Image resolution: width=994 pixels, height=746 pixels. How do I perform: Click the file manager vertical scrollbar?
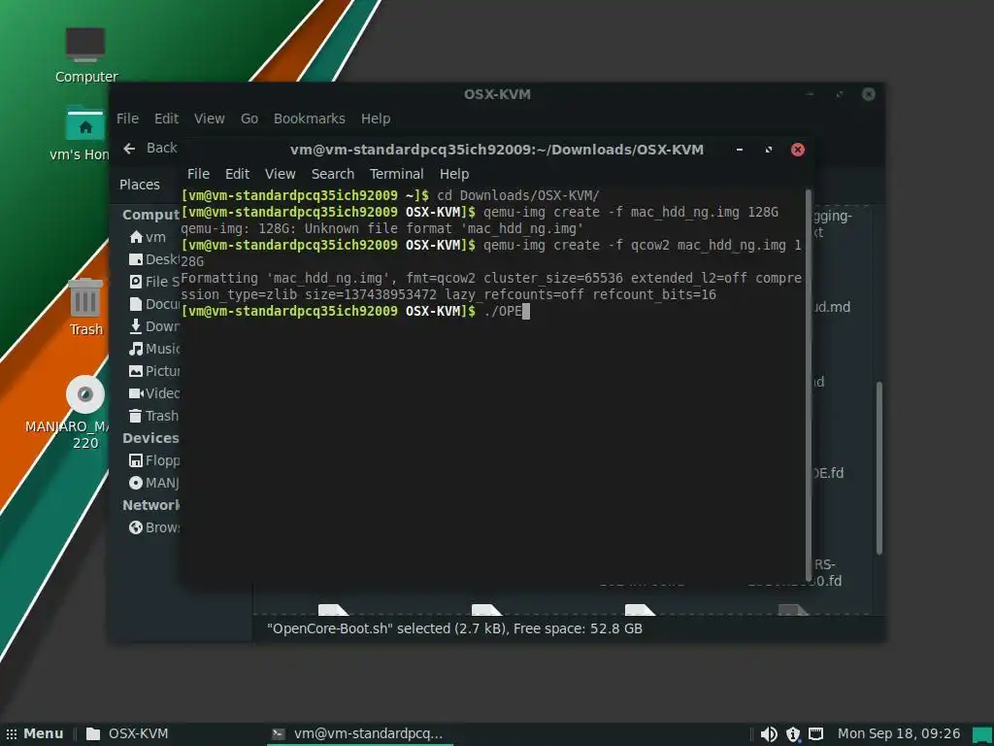point(879,468)
